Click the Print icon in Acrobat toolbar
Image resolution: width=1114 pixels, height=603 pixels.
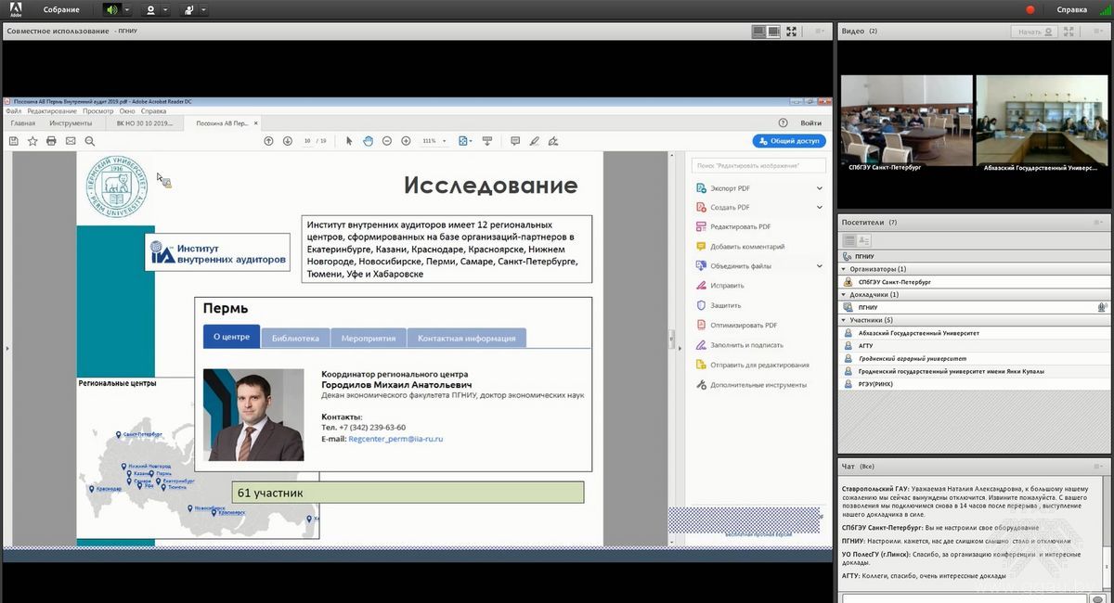51,141
